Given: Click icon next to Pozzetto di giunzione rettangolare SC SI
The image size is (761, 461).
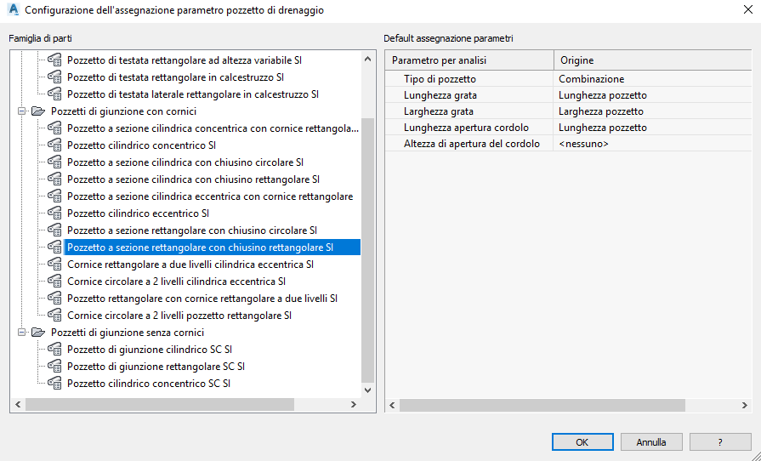Looking at the screenshot, I should click(x=55, y=367).
